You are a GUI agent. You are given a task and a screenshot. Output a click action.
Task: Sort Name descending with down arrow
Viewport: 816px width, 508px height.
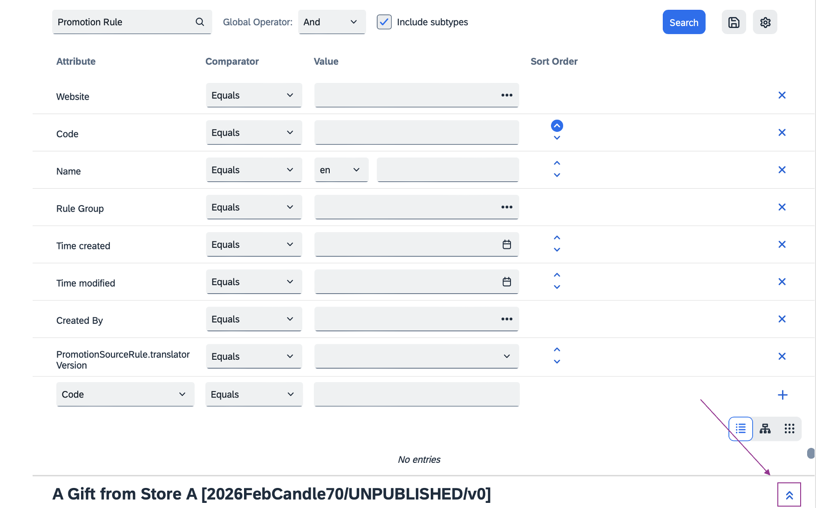[x=557, y=176]
